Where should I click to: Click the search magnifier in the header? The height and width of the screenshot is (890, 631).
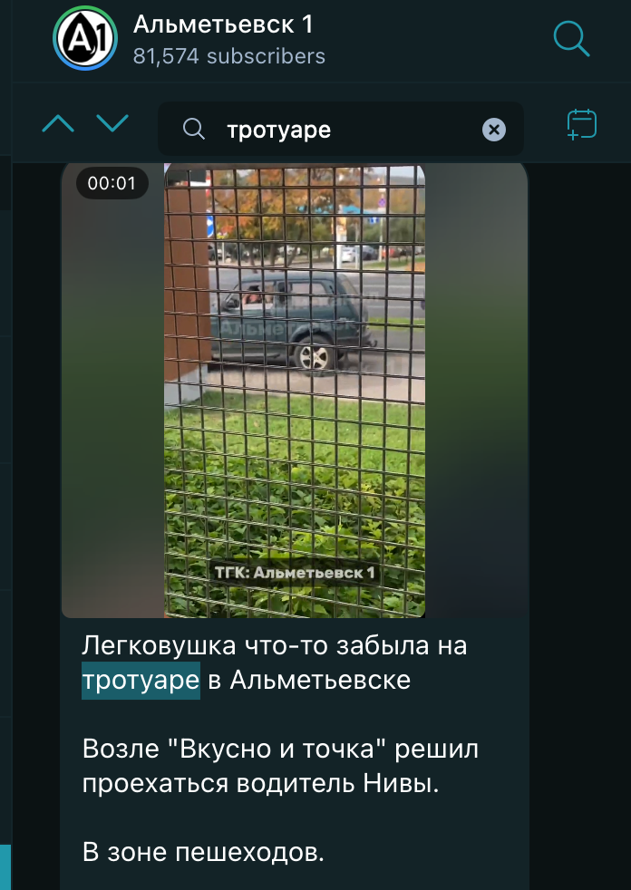coord(571,39)
